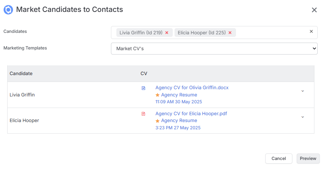Click the Candidate column header

point(21,74)
